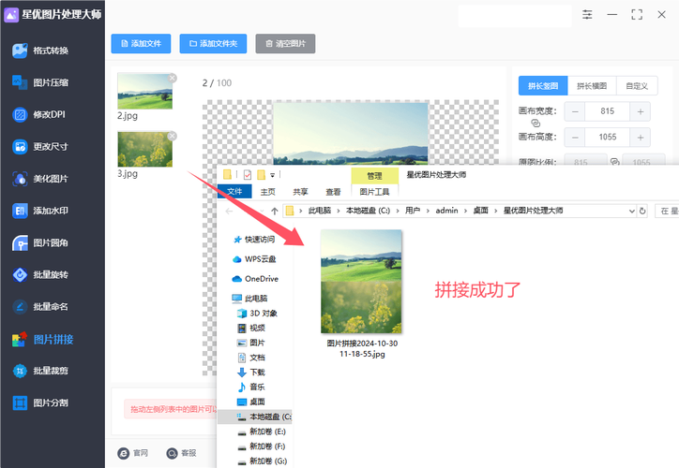Switch to the 拼长横图 horizontal stitch tab
Image resolution: width=679 pixels, height=468 pixels.
tap(592, 86)
